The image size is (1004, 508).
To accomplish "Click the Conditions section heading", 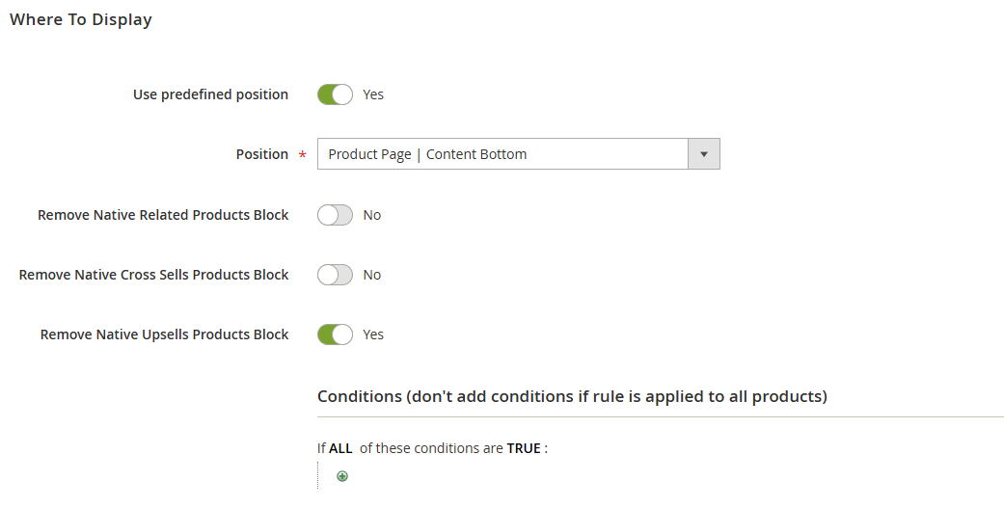I will (x=571, y=396).
